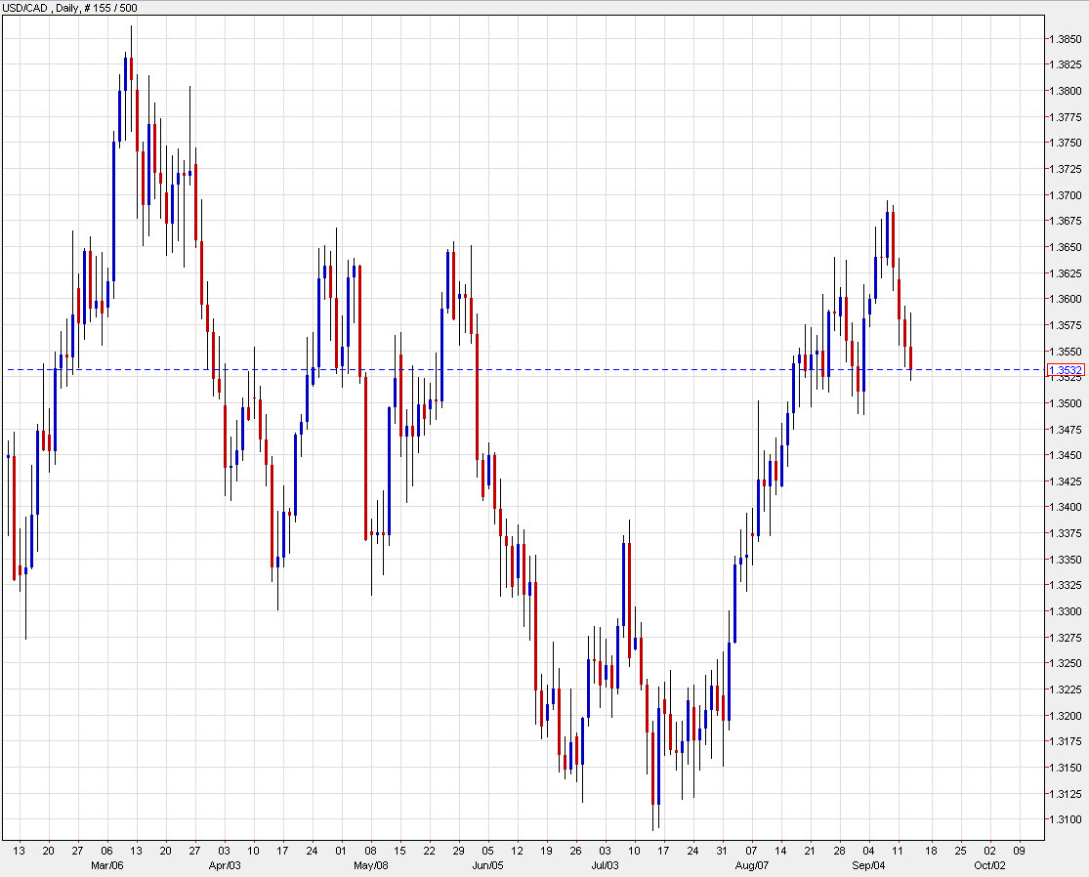This screenshot has height=877, width=1089.
Task: Click the Oct/02 date label
Action: point(989,865)
